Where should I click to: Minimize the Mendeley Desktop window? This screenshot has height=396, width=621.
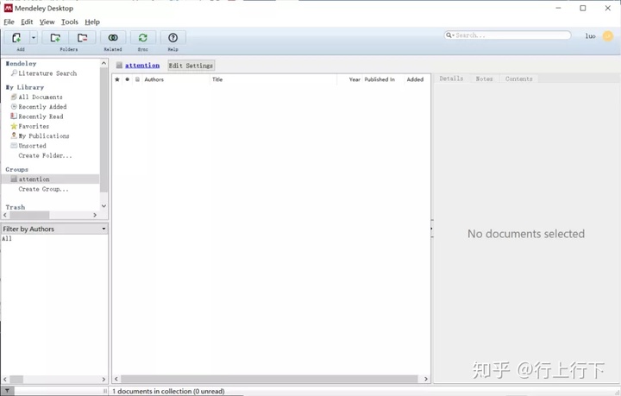coord(558,8)
